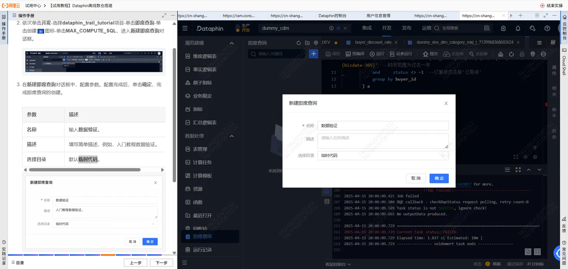Collapse the 数据处理 section
The width and height of the screenshot is (568, 269).
click(232, 136)
